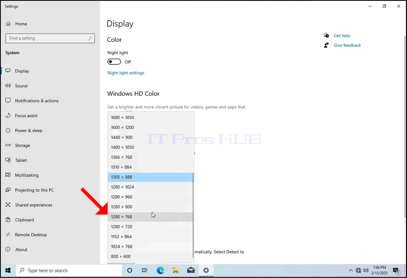Image resolution: width=407 pixels, height=278 pixels.
Task: Select the highlighted 1305 × 888 option
Action: (150, 177)
